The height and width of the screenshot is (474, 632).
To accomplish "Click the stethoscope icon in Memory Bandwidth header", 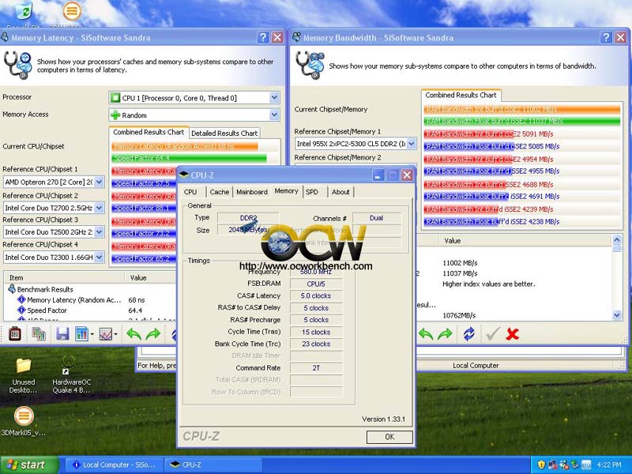I will pyautogui.click(x=310, y=66).
